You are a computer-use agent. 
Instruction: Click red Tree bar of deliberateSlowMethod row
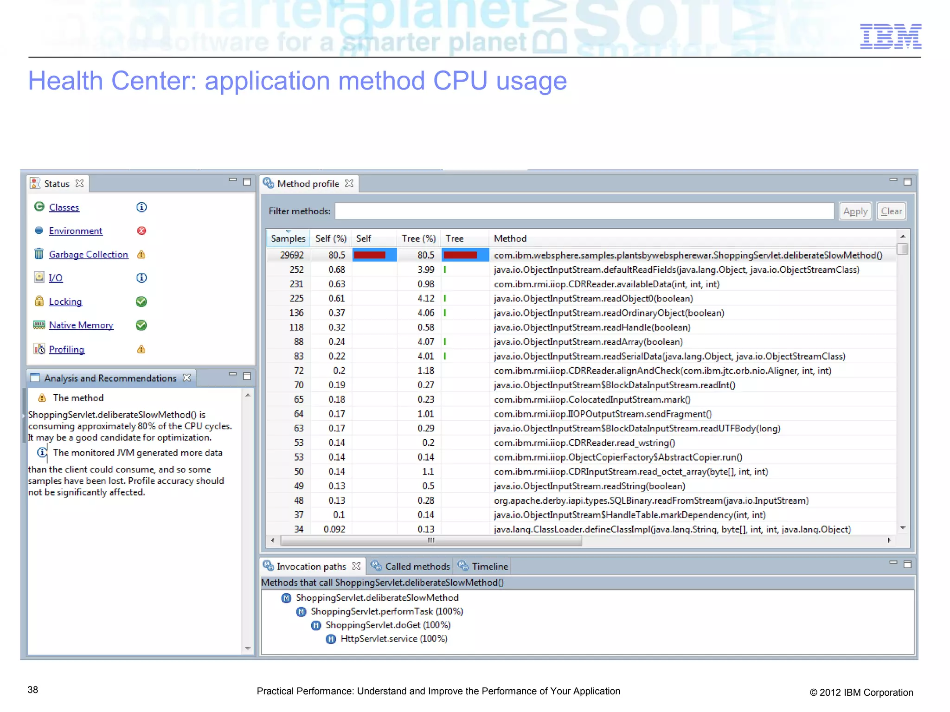coord(460,255)
